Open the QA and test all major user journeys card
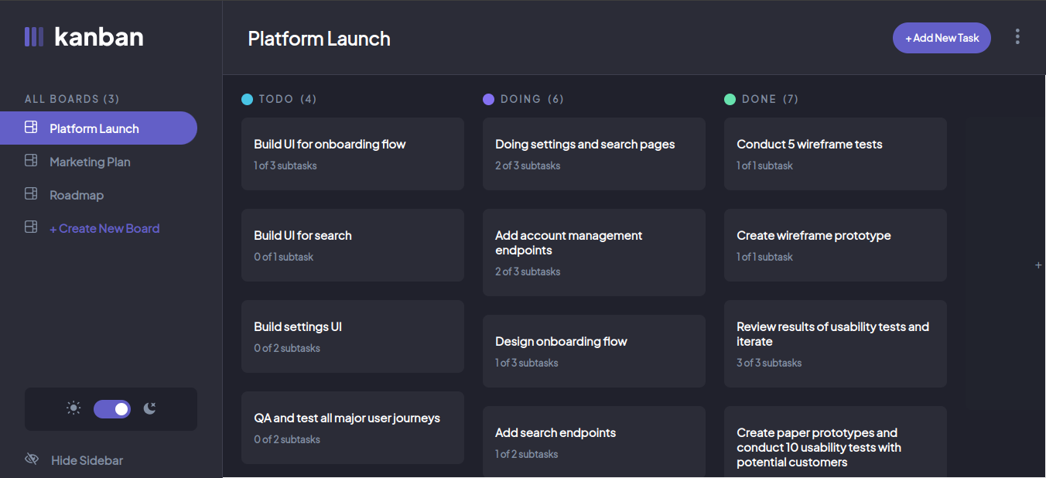Viewport: 1046px width, 478px height. 352,427
